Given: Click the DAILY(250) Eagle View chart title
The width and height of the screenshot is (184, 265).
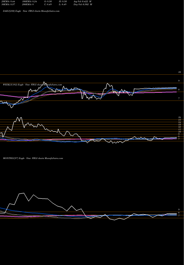Looking at the screenshot, I should (31, 11).
